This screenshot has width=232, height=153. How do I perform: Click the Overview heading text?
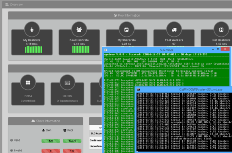point(16,5)
